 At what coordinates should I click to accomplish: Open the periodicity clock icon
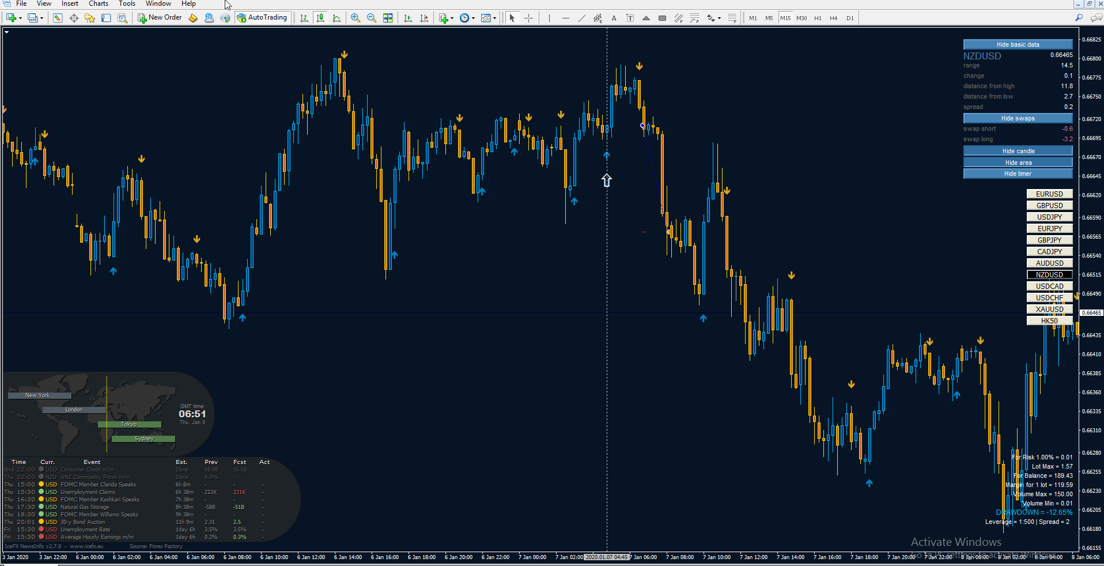point(464,18)
